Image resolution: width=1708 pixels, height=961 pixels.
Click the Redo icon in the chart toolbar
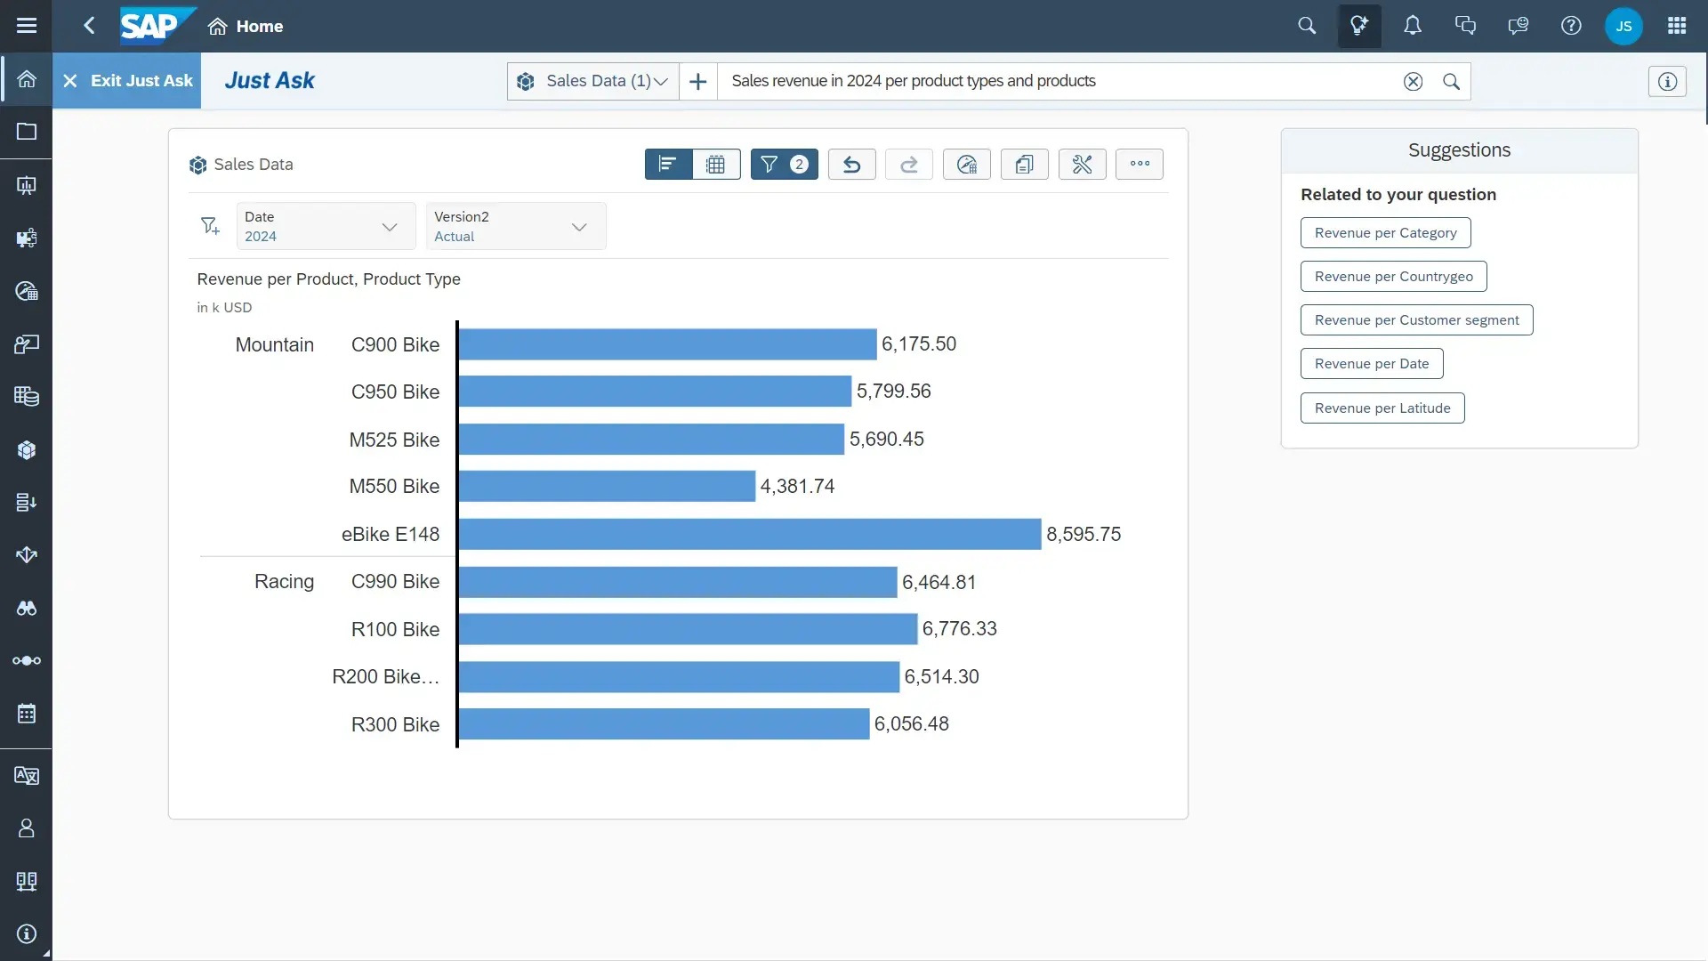(x=908, y=164)
